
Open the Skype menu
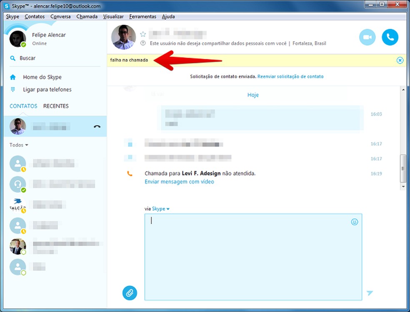pyautogui.click(x=12, y=17)
